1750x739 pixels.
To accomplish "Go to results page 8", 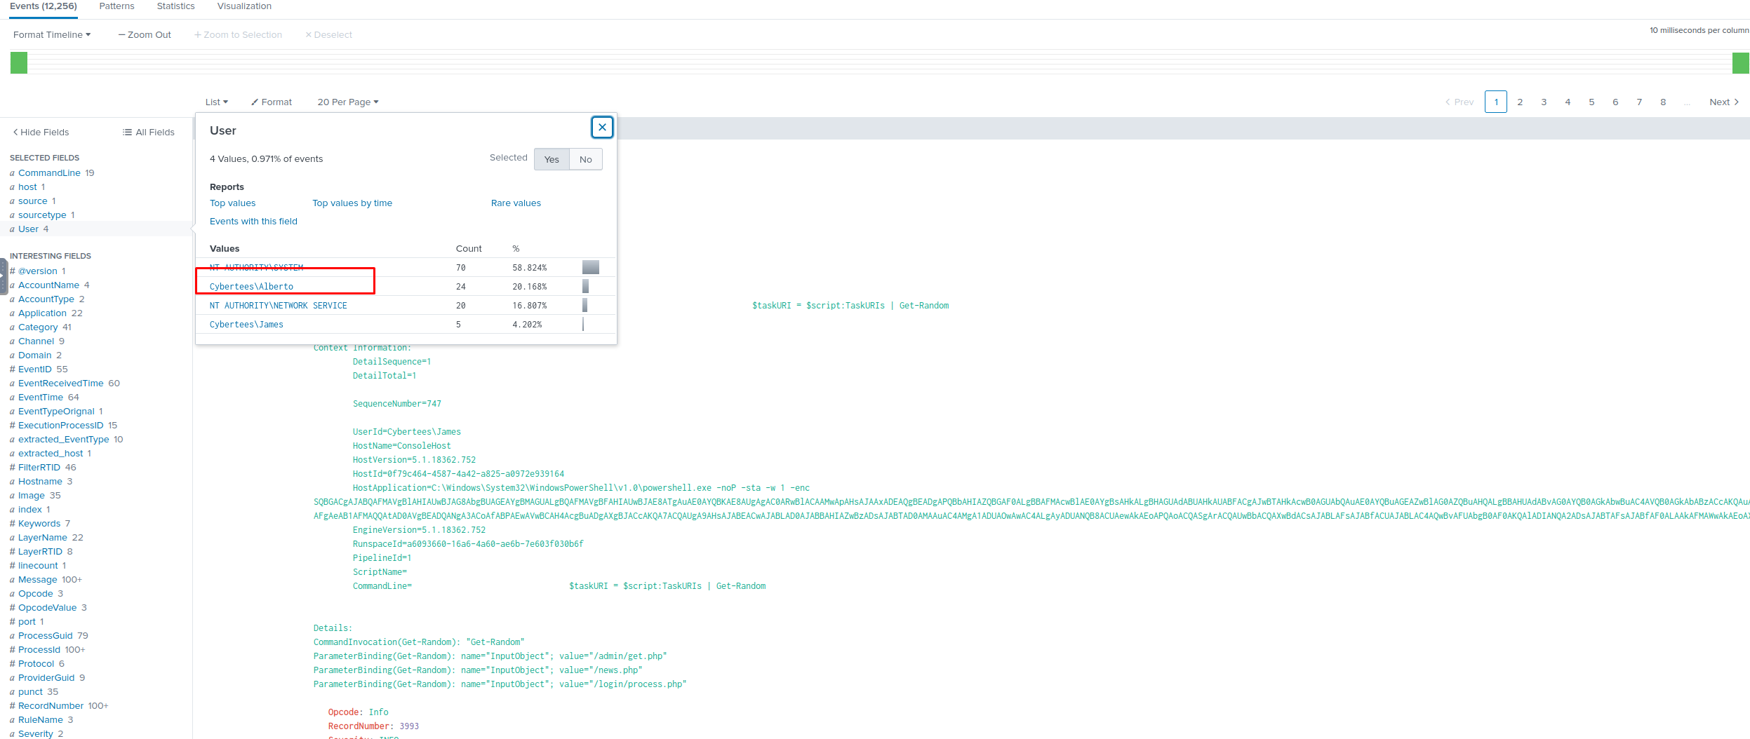I will 1663,102.
